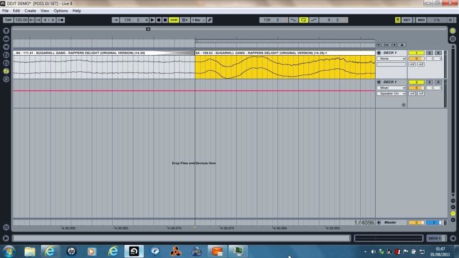
Task: Open the Speaker On control chooser
Action: click(391, 93)
